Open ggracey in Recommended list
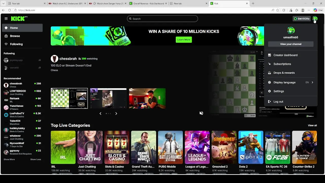 22,152
